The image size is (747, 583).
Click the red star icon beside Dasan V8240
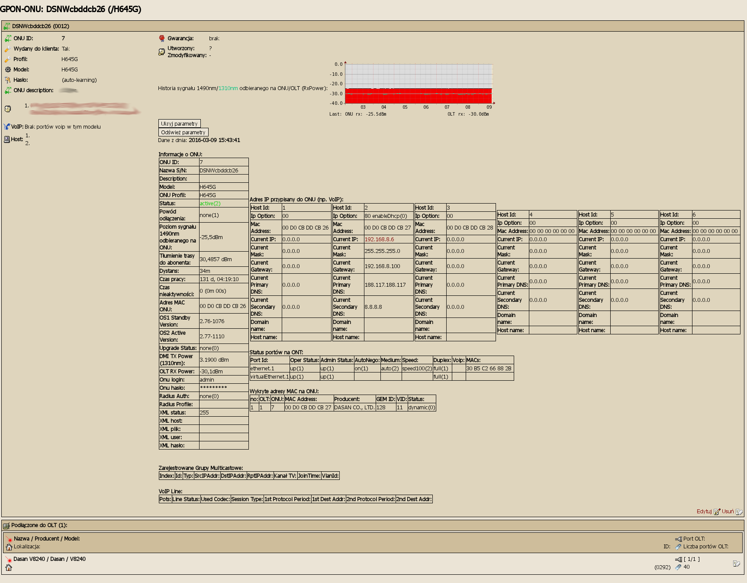click(x=9, y=560)
